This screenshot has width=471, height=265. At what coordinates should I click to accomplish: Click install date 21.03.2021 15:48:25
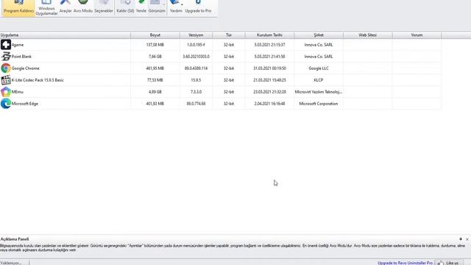coord(269,80)
